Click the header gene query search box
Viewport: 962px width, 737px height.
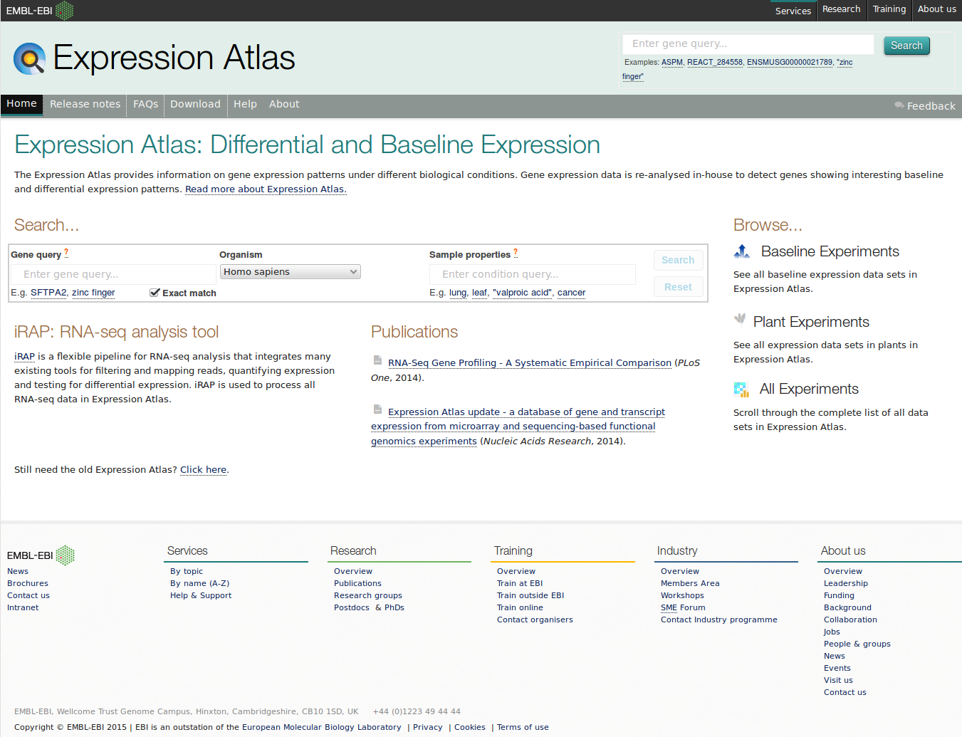click(x=748, y=44)
